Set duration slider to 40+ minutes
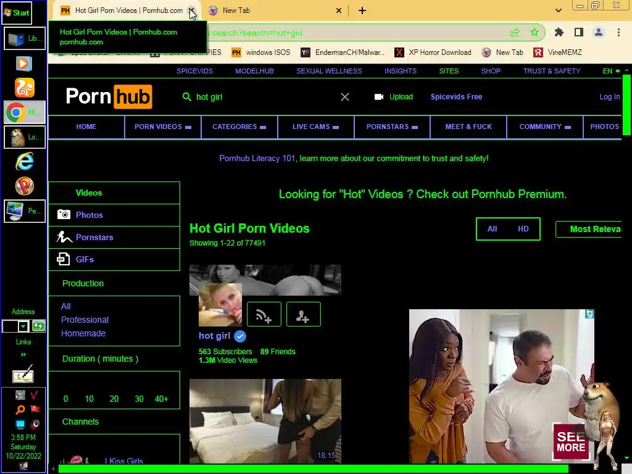 click(x=161, y=399)
